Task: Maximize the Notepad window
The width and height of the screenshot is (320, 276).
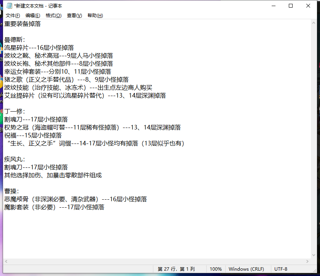Action: (x=291, y=6)
